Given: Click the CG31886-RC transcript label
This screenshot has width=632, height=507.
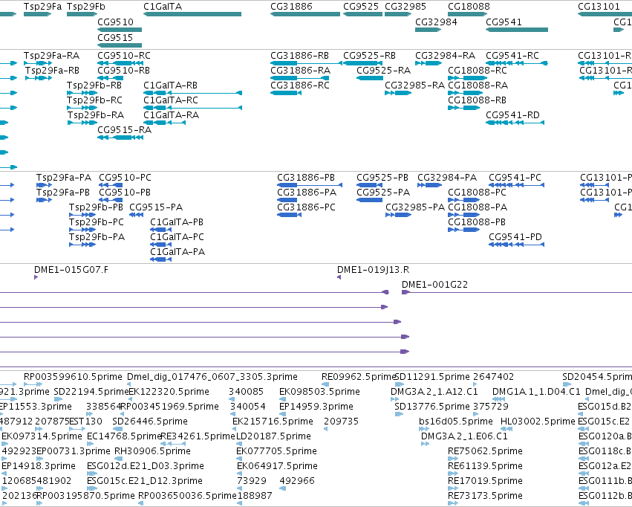Looking at the screenshot, I should [x=300, y=85].
